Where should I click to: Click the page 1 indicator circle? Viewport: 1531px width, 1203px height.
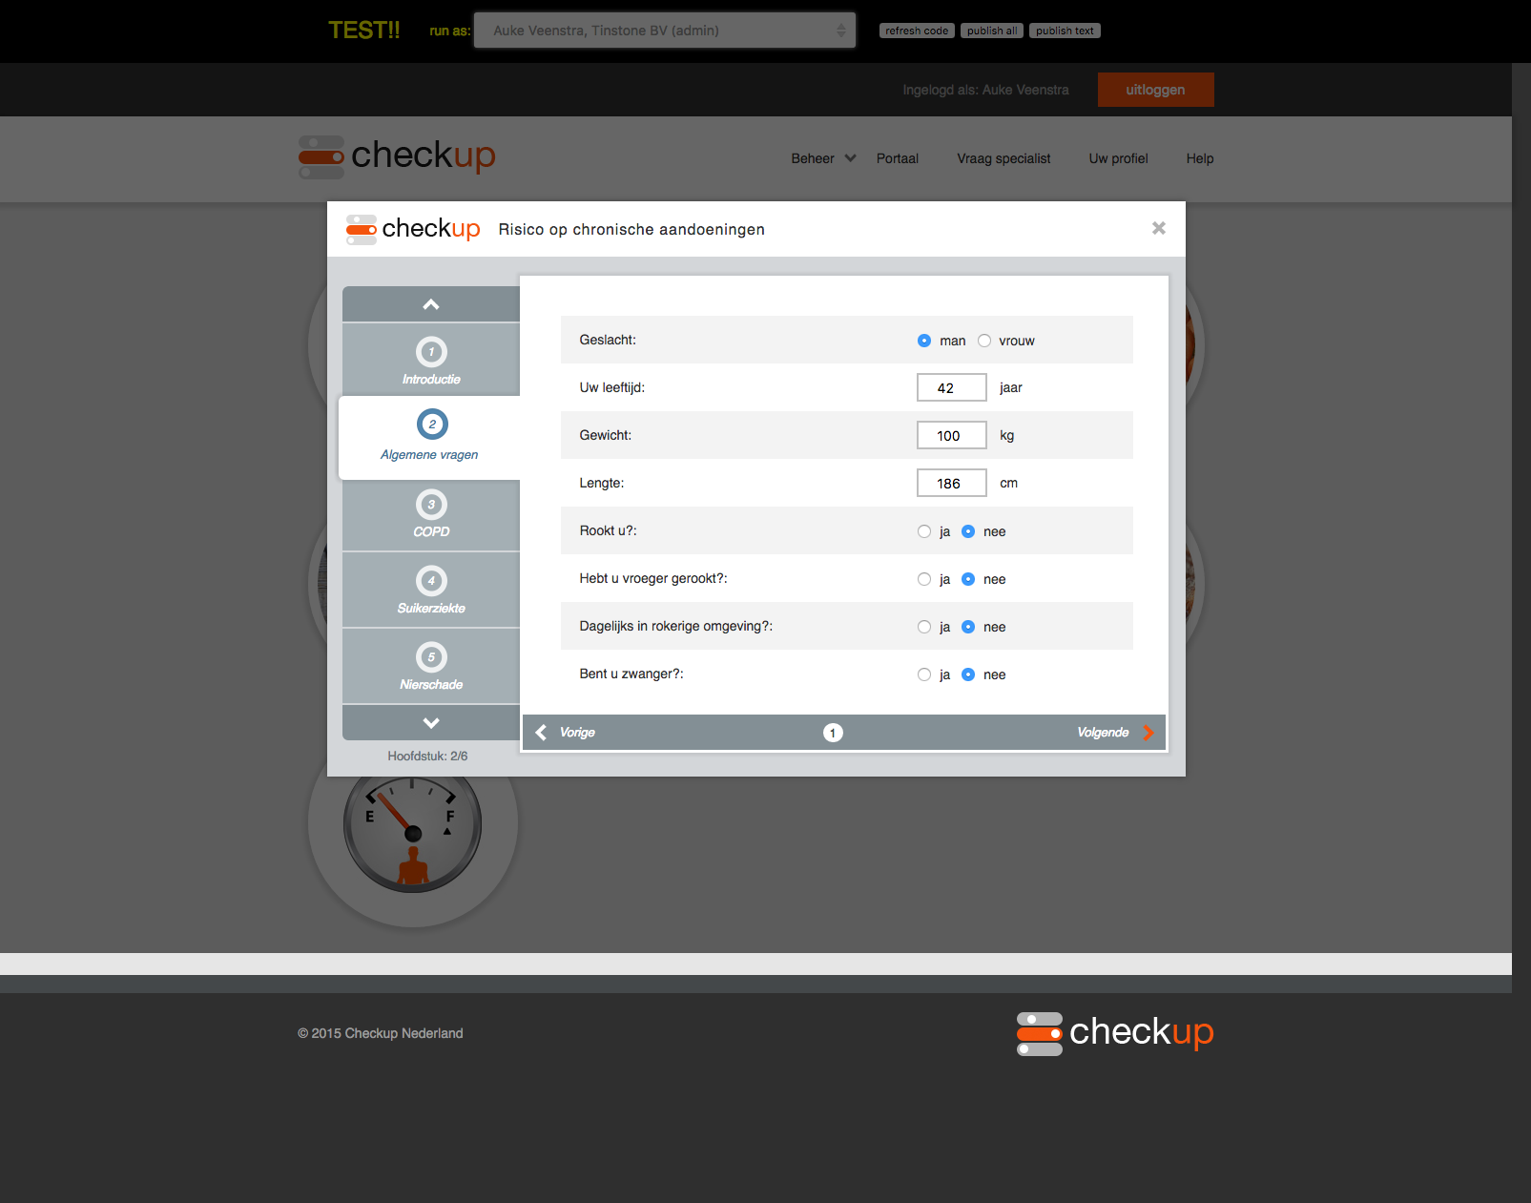pyautogui.click(x=833, y=733)
